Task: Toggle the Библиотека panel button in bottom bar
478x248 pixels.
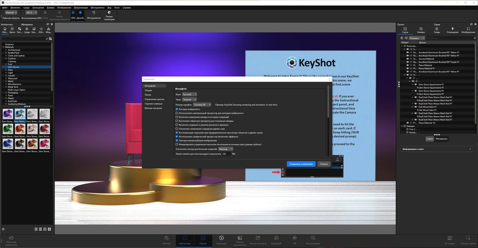Action: (185, 240)
